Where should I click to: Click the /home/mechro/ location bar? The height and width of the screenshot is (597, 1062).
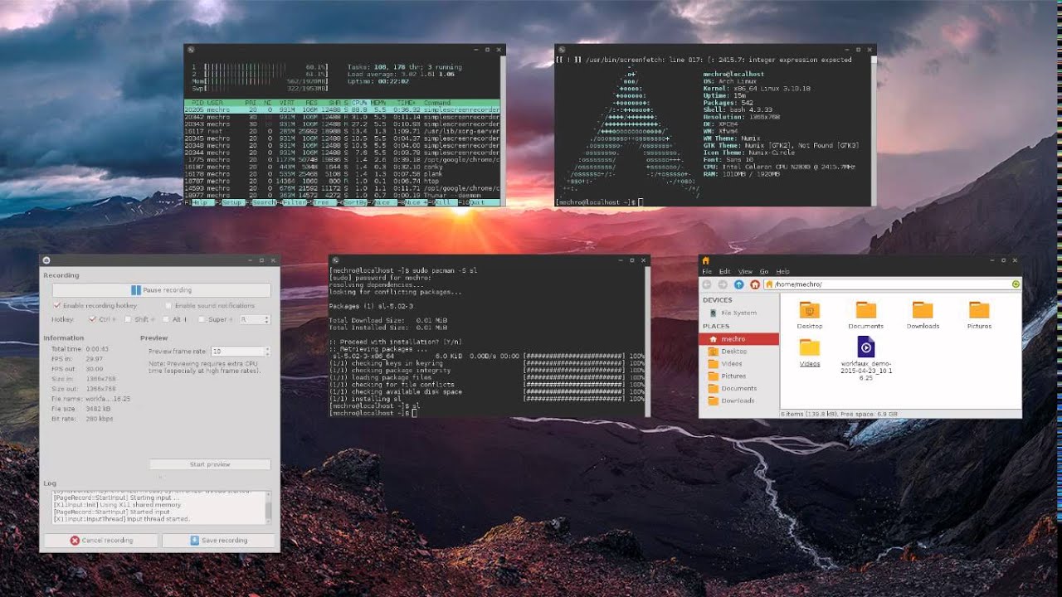click(x=892, y=284)
